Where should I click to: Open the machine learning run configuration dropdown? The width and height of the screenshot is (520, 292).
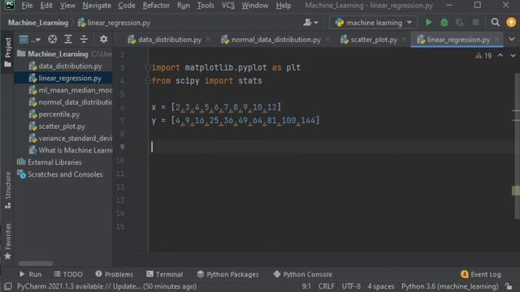pos(374,23)
